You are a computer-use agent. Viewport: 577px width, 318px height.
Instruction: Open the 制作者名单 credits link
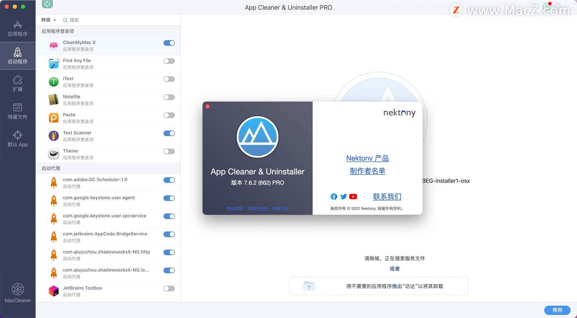point(368,171)
